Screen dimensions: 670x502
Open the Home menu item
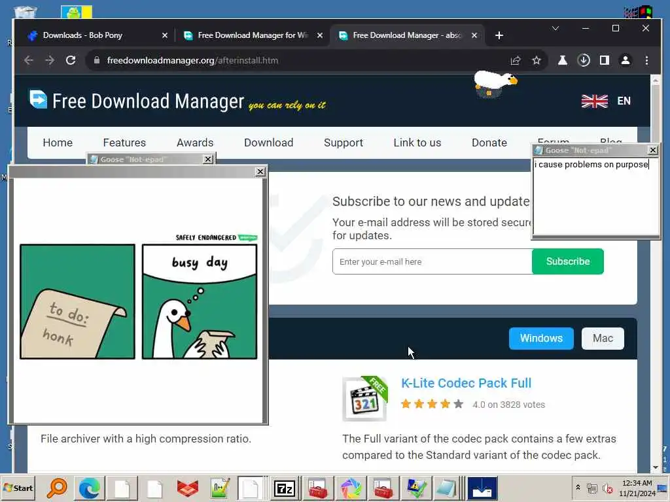(x=58, y=142)
